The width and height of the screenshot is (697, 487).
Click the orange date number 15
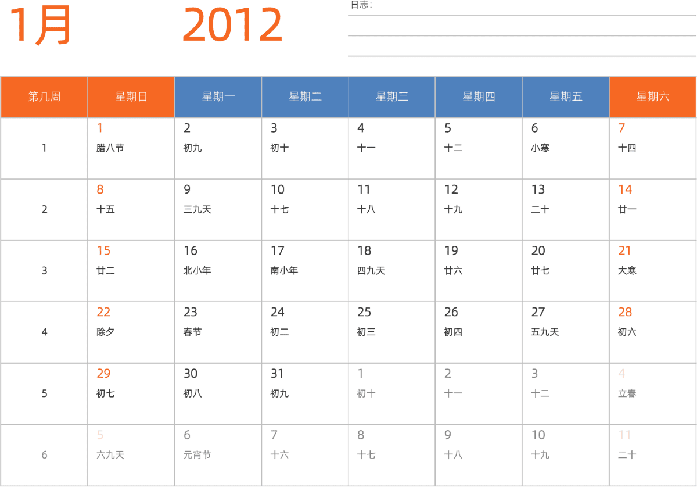click(103, 251)
